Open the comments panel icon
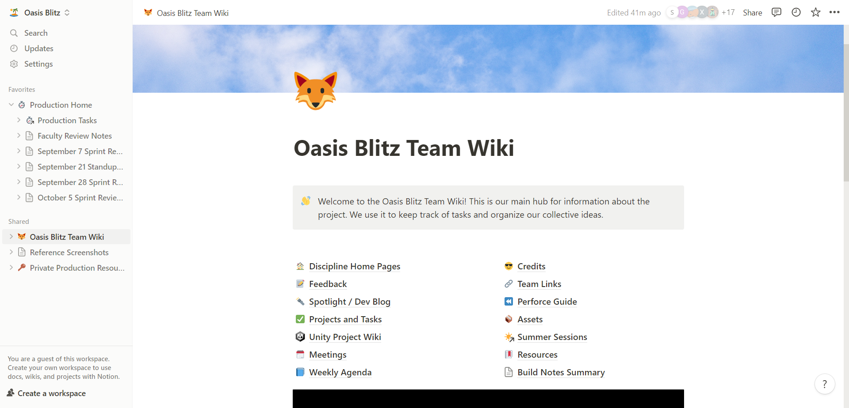 [x=776, y=12]
